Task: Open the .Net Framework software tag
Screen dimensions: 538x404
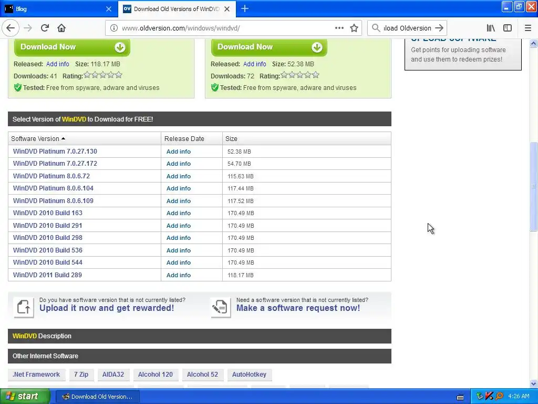Action: (x=36, y=375)
